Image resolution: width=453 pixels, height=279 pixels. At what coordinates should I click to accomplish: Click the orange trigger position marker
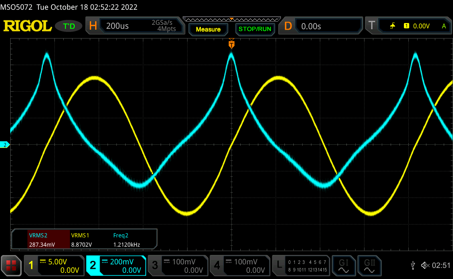tap(231, 44)
